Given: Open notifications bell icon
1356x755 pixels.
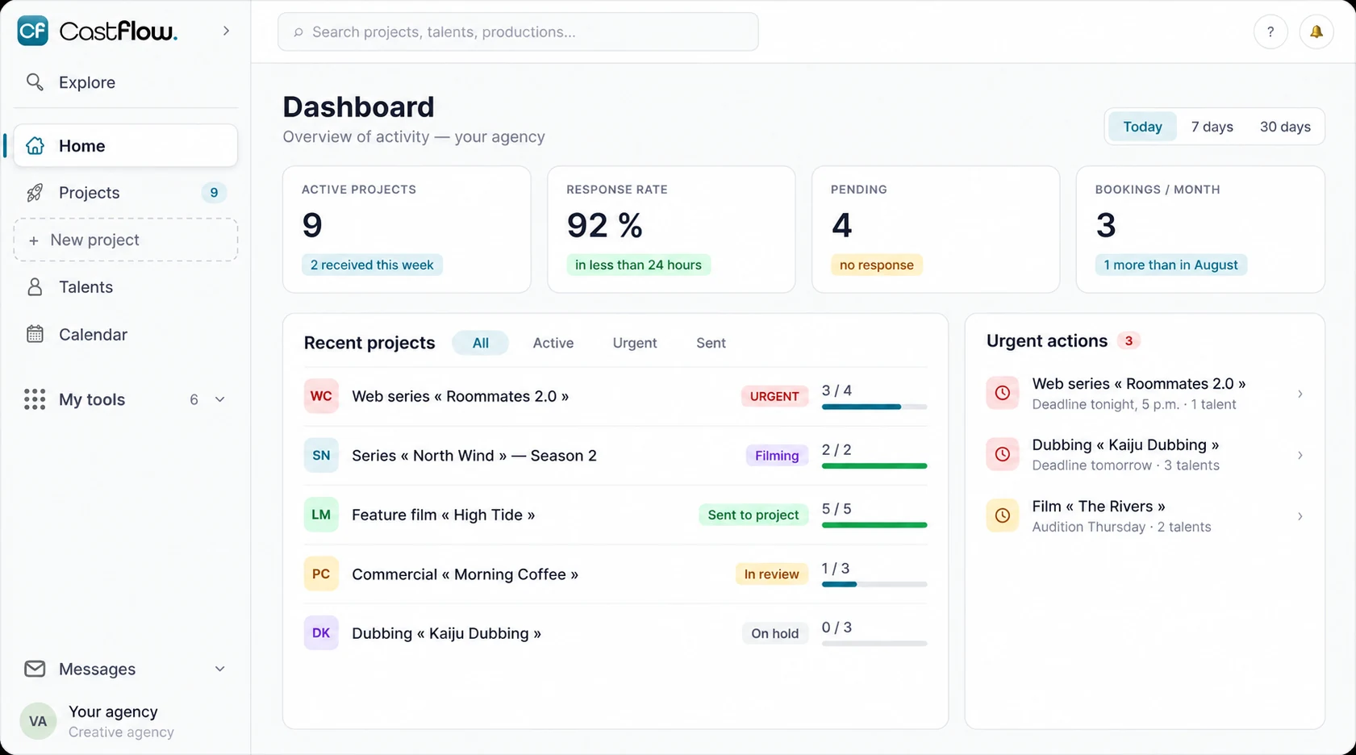Looking at the screenshot, I should point(1316,32).
